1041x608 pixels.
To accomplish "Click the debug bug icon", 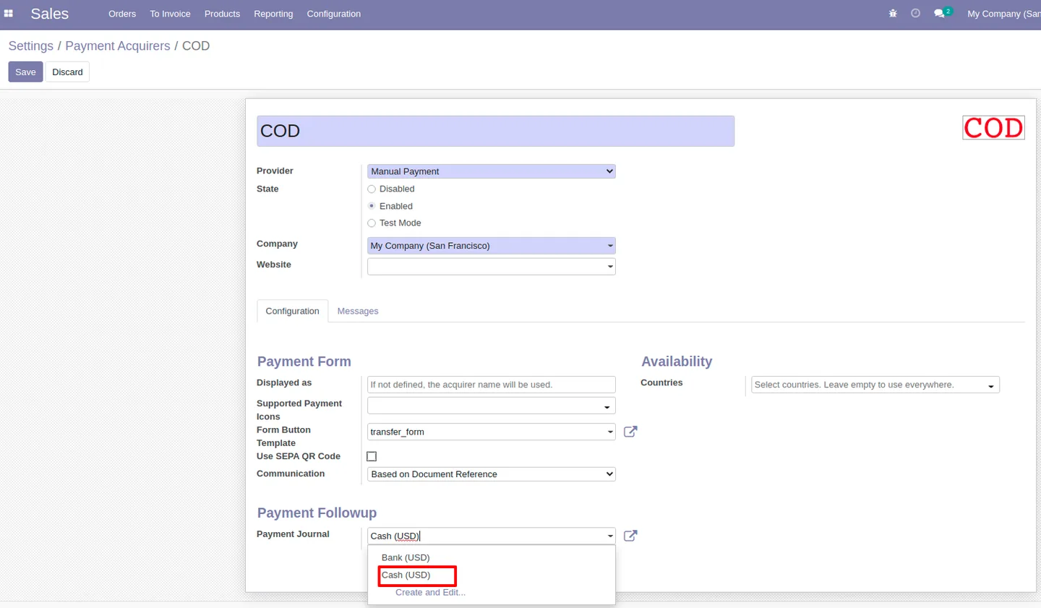I will tap(893, 14).
